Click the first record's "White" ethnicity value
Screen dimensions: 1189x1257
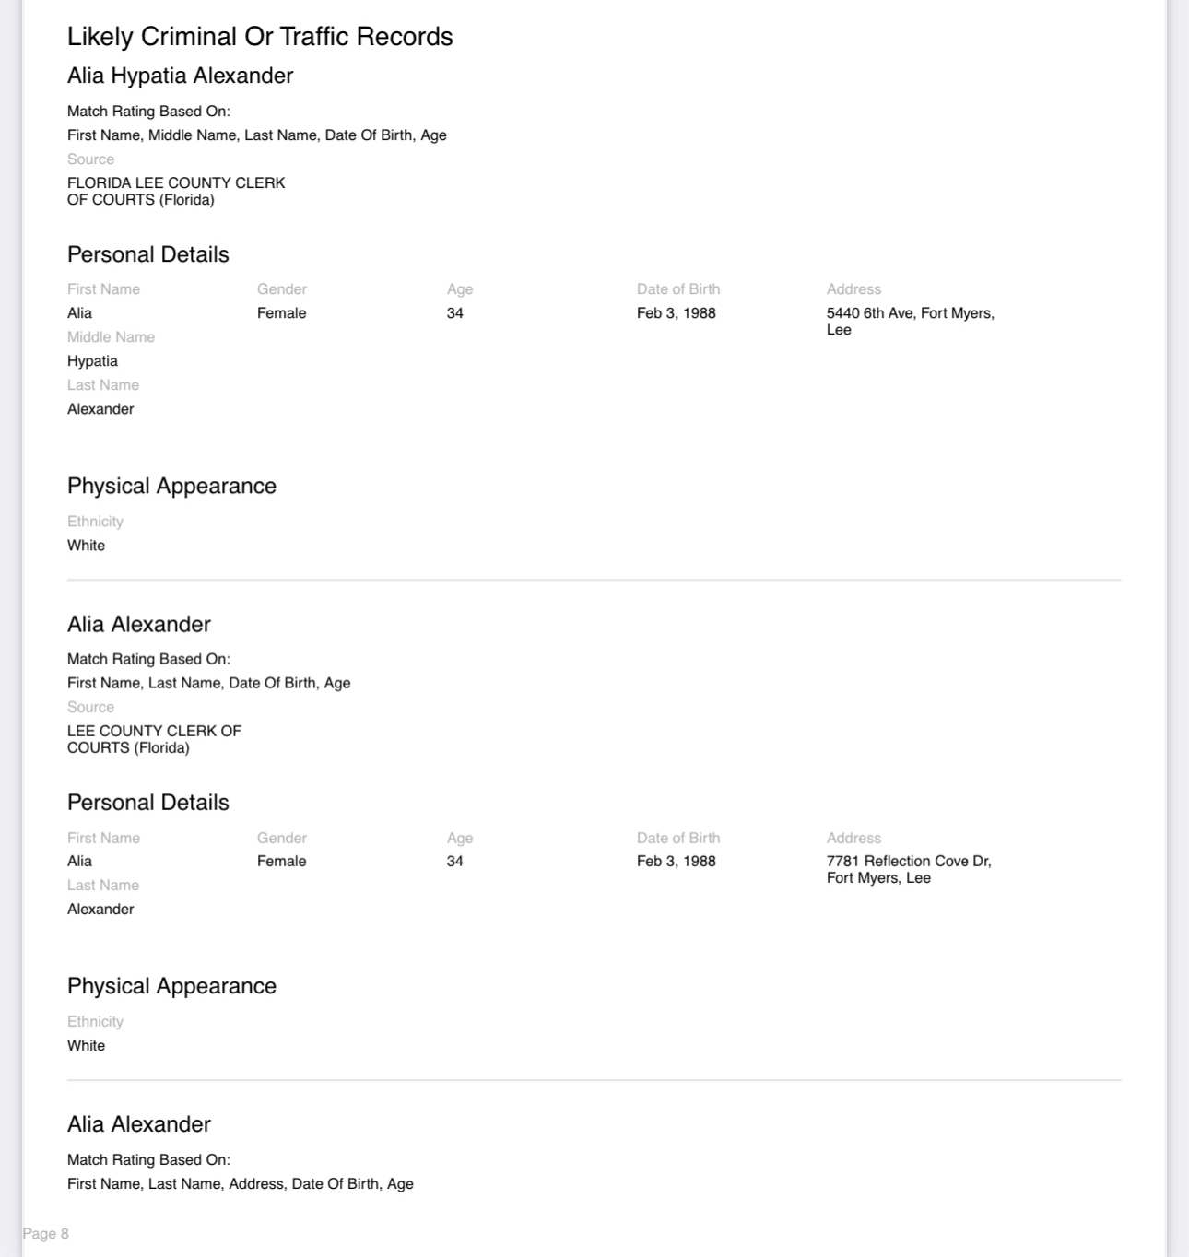(86, 546)
